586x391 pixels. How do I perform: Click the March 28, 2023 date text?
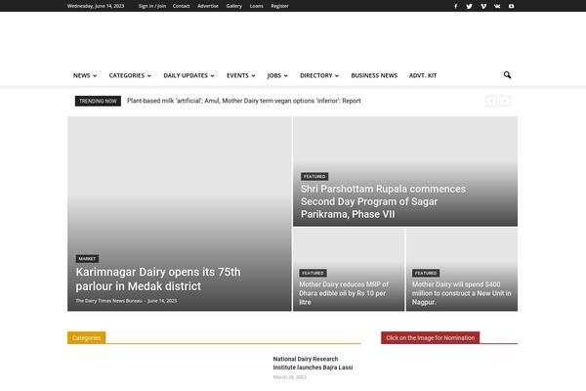(x=290, y=377)
